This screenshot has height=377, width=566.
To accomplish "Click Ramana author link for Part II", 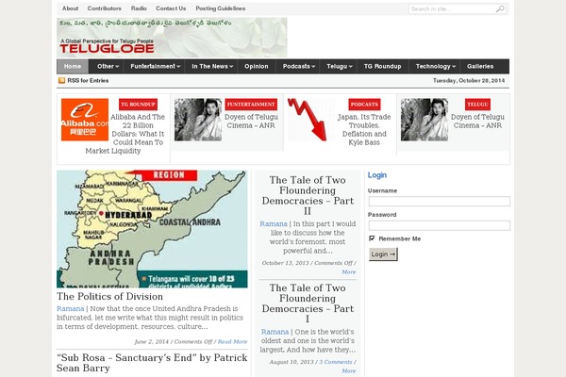I will (x=274, y=224).
